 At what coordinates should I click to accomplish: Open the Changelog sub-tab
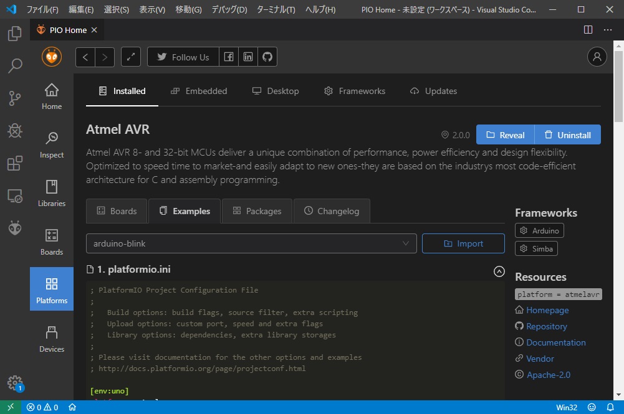(332, 211)
